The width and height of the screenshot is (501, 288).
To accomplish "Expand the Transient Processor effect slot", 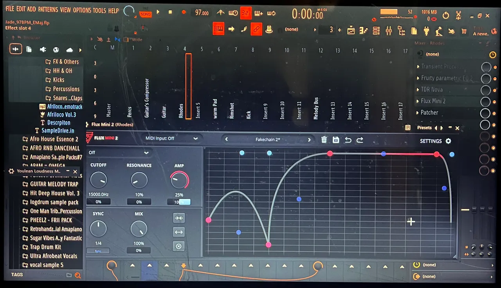I will point(418,67).
